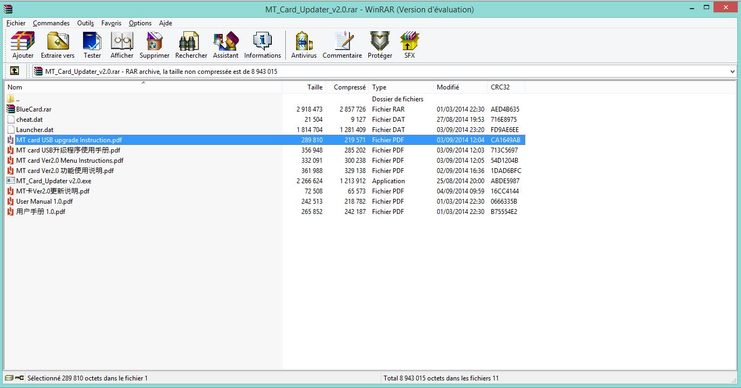Expand the archive path dropdown arrow
Image resolution: width=741 pixels, height=388 pixels.
click(732, 71)
